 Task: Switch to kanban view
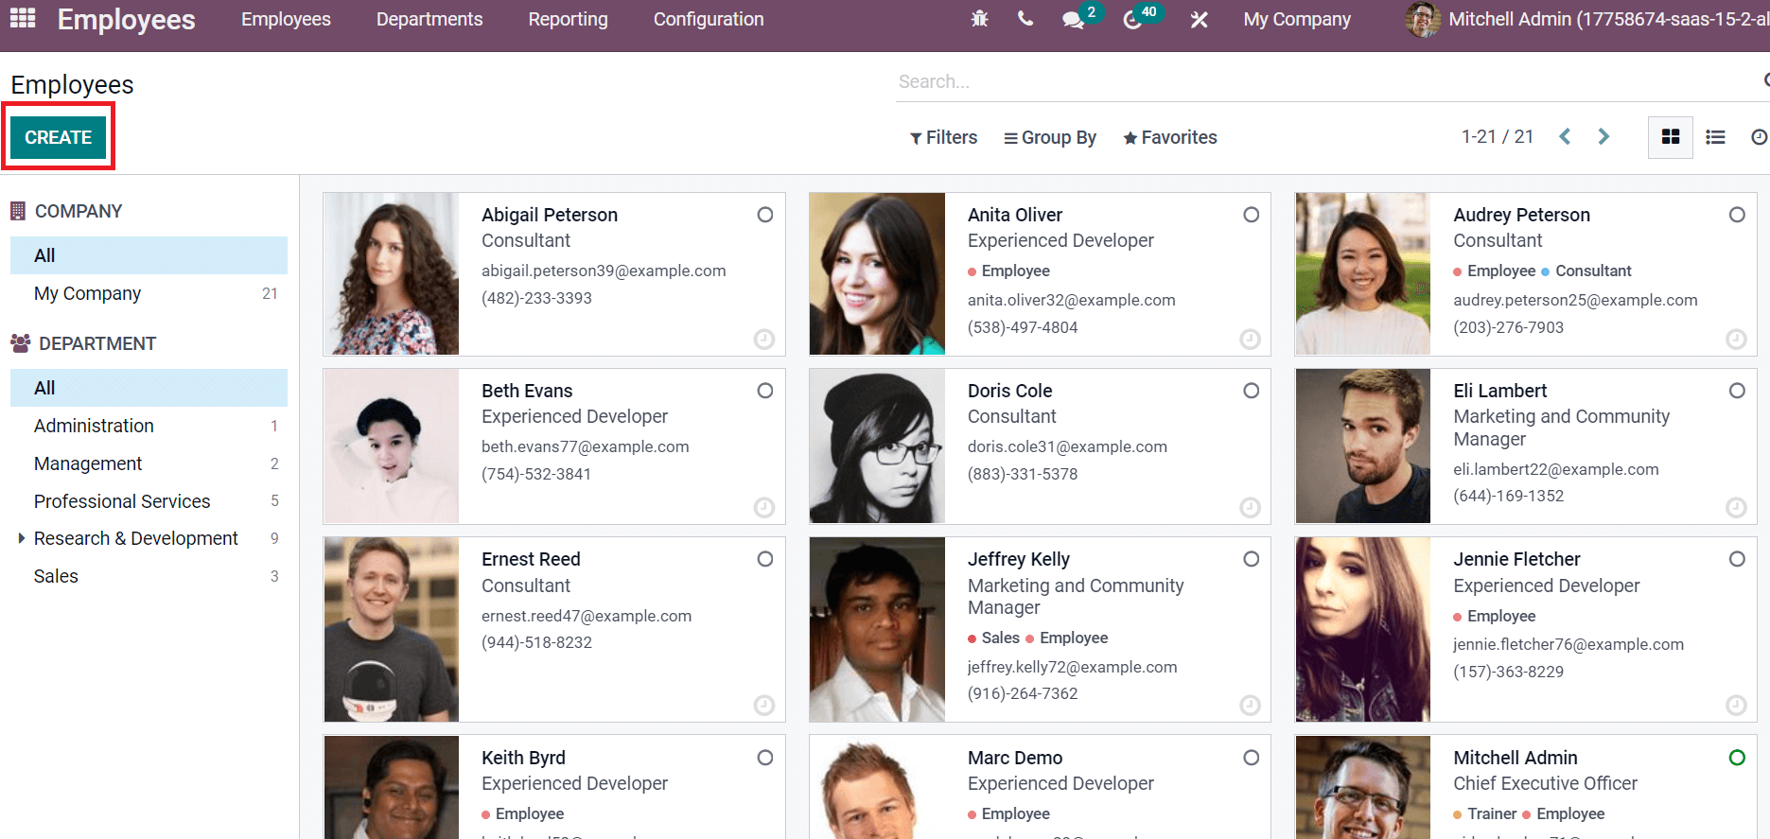1671,137
